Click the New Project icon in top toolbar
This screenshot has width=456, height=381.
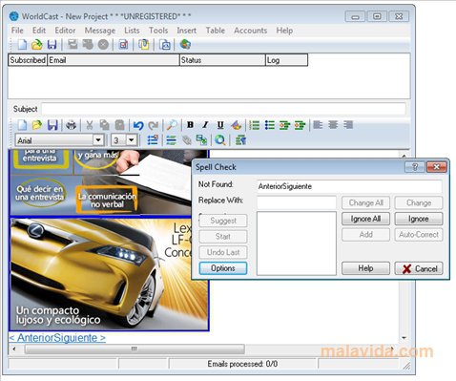pyautogui.click(x=22, y=44)
